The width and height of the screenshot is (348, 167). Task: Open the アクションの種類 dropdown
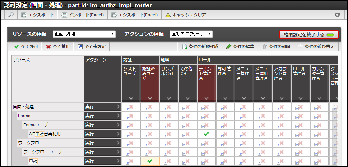pyautogui.click(x=191, y=34)
